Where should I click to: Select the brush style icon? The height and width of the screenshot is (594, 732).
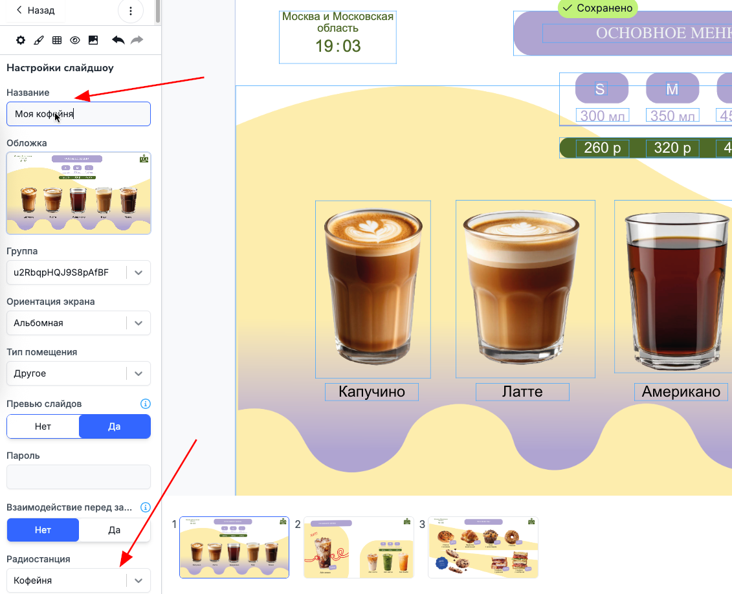tap(39, 40)
